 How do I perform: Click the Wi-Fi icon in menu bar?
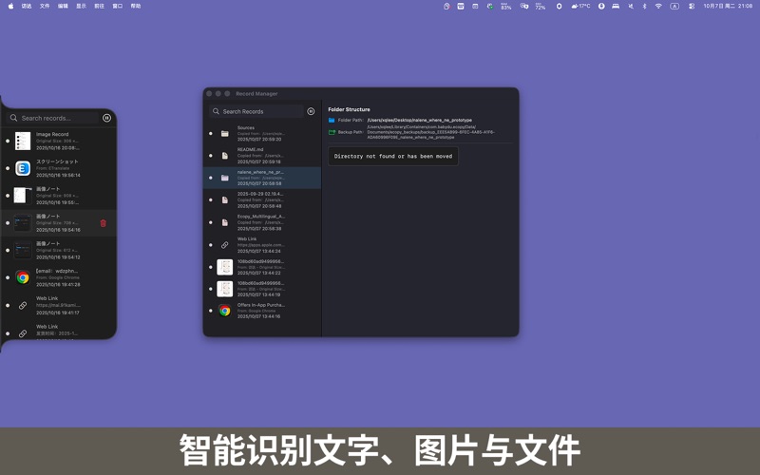pos(658,6)
